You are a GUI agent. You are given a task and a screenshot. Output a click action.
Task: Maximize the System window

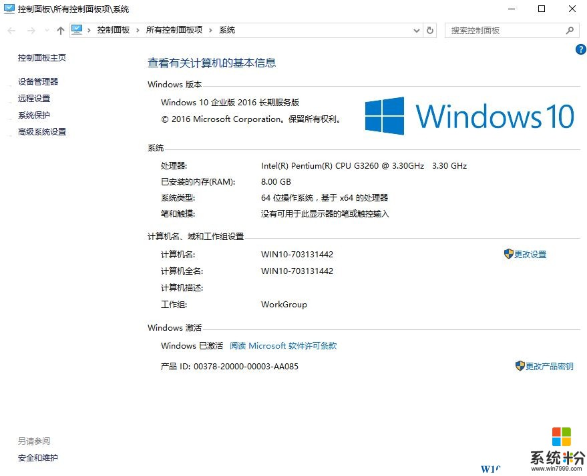[542, 9]
